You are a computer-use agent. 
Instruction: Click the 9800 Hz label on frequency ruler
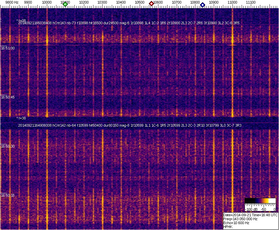click(12, 2)
